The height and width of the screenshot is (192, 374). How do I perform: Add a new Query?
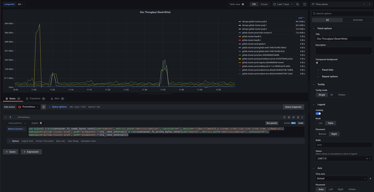coord(11,152)
